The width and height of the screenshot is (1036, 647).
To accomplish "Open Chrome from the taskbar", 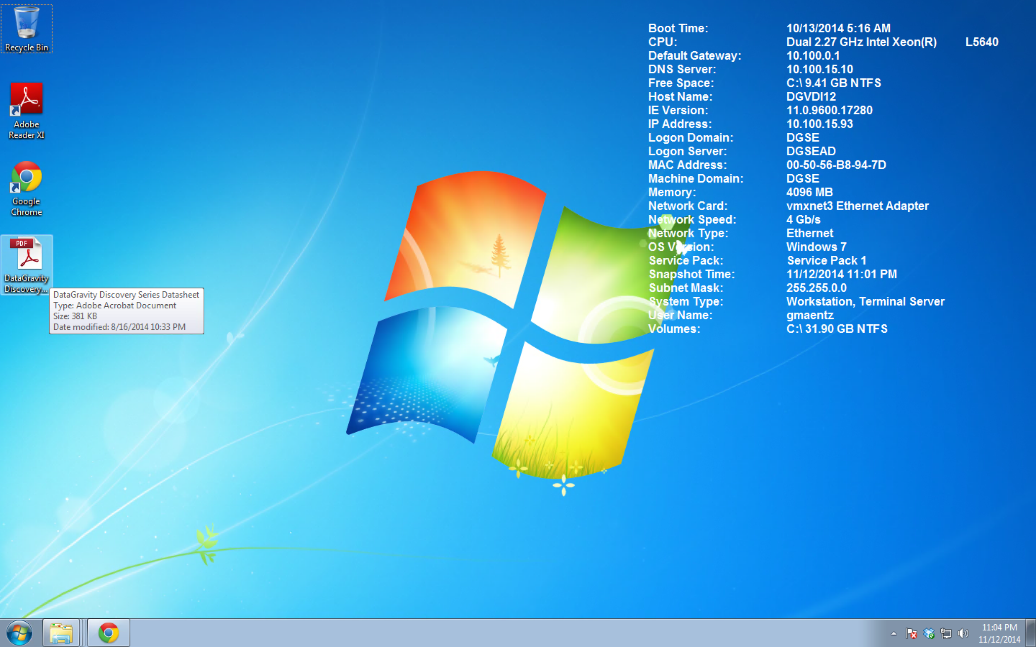I will pyautogui.click(x=108, y=633).
